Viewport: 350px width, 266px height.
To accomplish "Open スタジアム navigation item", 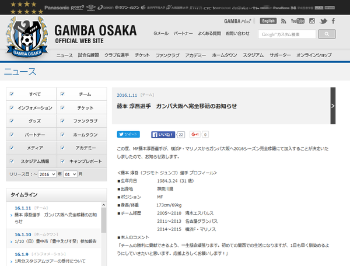I will coord(253,55).
